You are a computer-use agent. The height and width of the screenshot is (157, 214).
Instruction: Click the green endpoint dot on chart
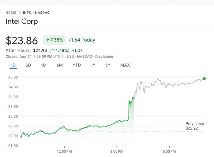click(x=204, y=78)
